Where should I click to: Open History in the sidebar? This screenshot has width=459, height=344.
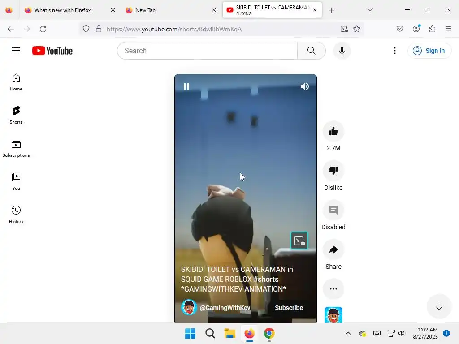tap(16, 215)
